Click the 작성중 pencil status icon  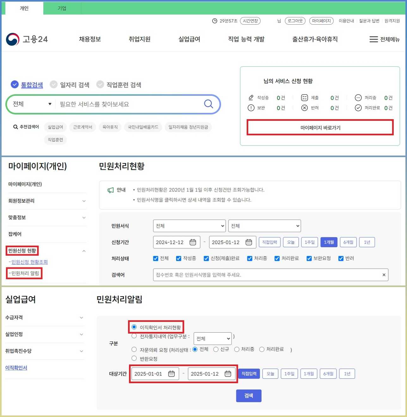point(251,98)
